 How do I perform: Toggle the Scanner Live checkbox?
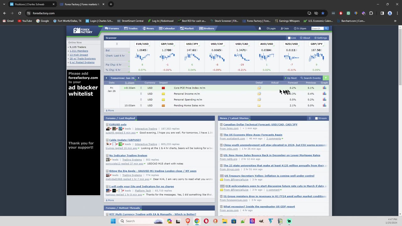pos(289,38)
